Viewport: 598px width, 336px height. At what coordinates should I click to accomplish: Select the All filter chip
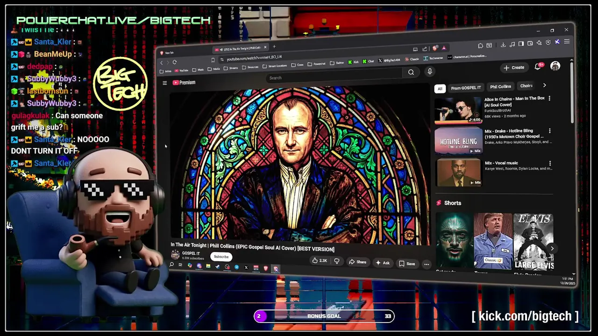click(x=440, y=89)
